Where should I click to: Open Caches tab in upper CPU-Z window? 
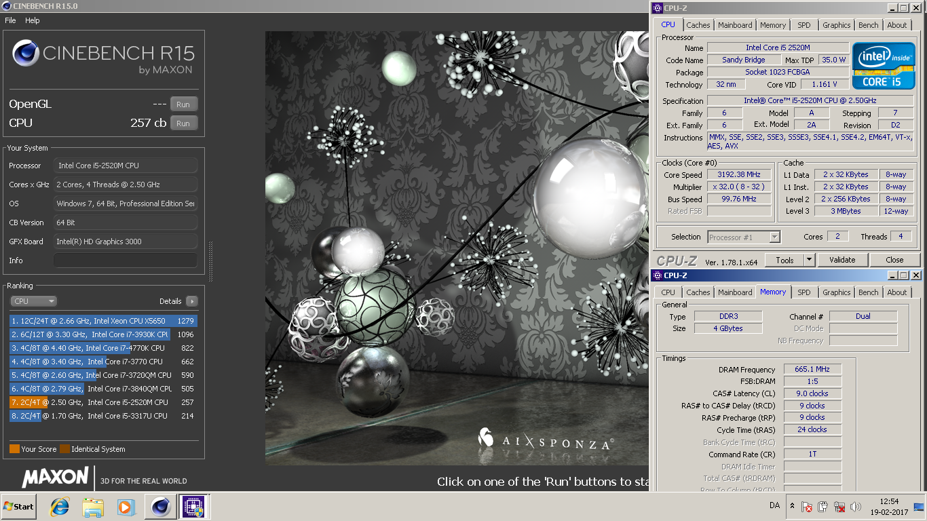click(x=698, y=25)
